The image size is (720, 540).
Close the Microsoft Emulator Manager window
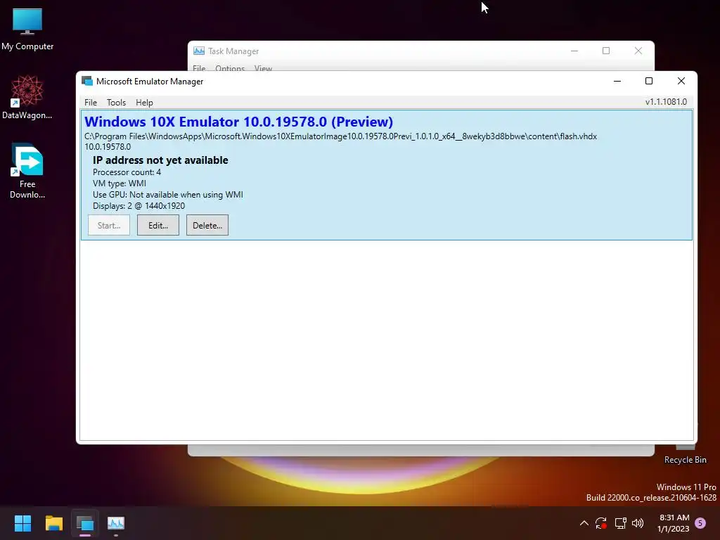[681, 82]
